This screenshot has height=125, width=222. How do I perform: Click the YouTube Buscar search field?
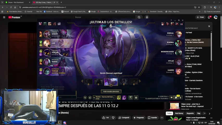[104, 17]
